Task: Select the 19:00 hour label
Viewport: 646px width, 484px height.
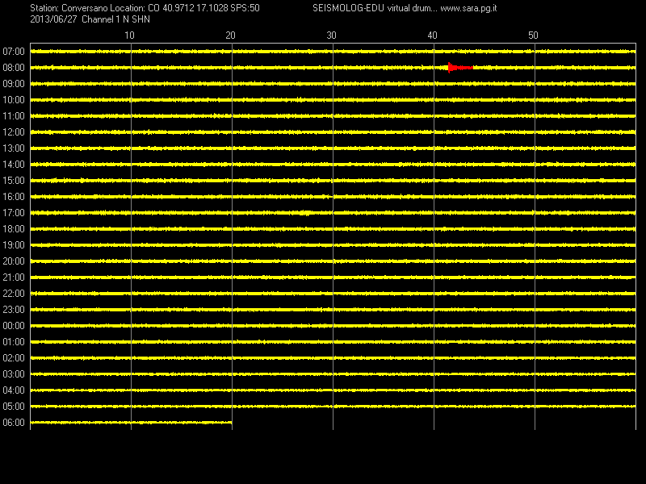Action: point(14,245)
